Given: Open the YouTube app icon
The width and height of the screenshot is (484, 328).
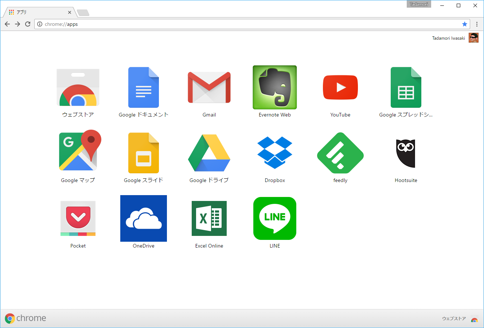Looking at the screenshot, I should pyautogui.click(x=340, y=87).
